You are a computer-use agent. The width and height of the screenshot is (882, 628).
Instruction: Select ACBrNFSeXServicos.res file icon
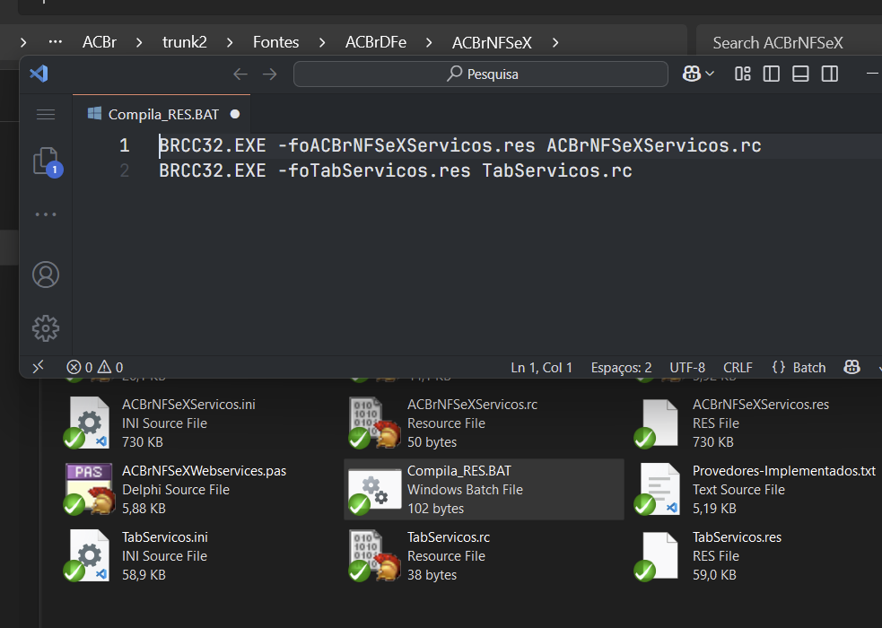(x=658, y=423)
